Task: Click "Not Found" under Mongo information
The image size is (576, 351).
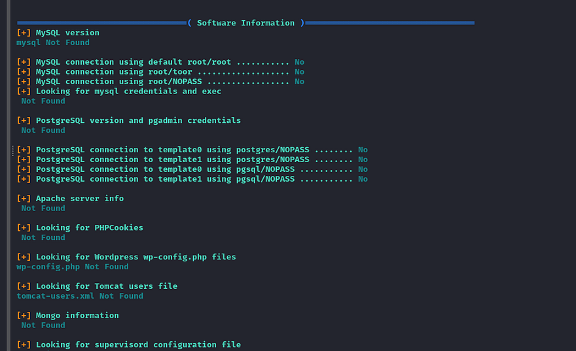Action: 43,326
